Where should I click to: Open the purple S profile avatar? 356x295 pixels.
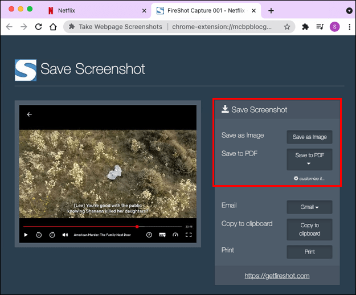pos(335,27)
